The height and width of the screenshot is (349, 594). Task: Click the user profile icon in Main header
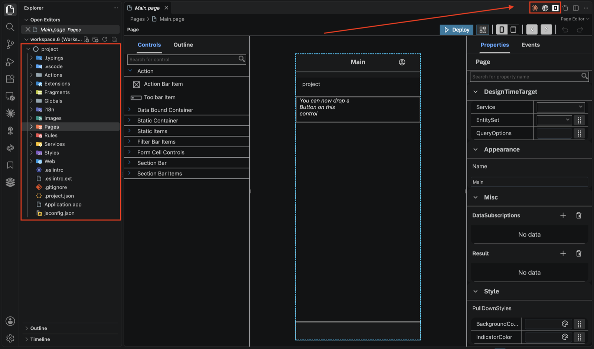coord(402,62)
